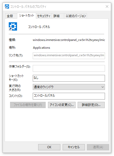This screenshot has width=114, height=156.
Task: Click the 種類 value text windows.immersivecontrolpanel
Action: 69,40
